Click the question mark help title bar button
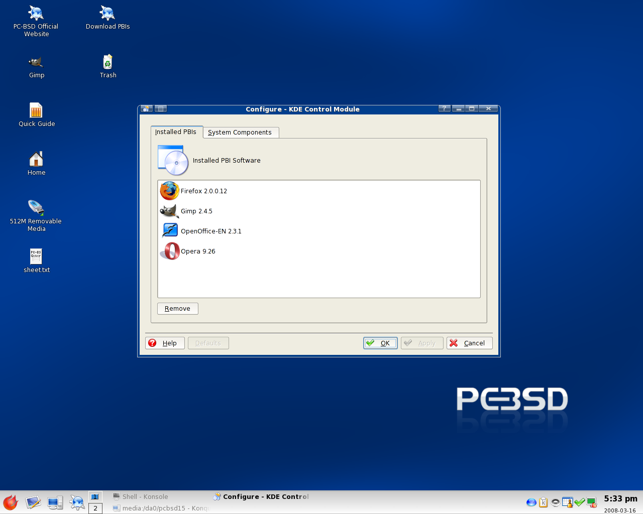Viewport: 643px width, 514px height. 444,108
